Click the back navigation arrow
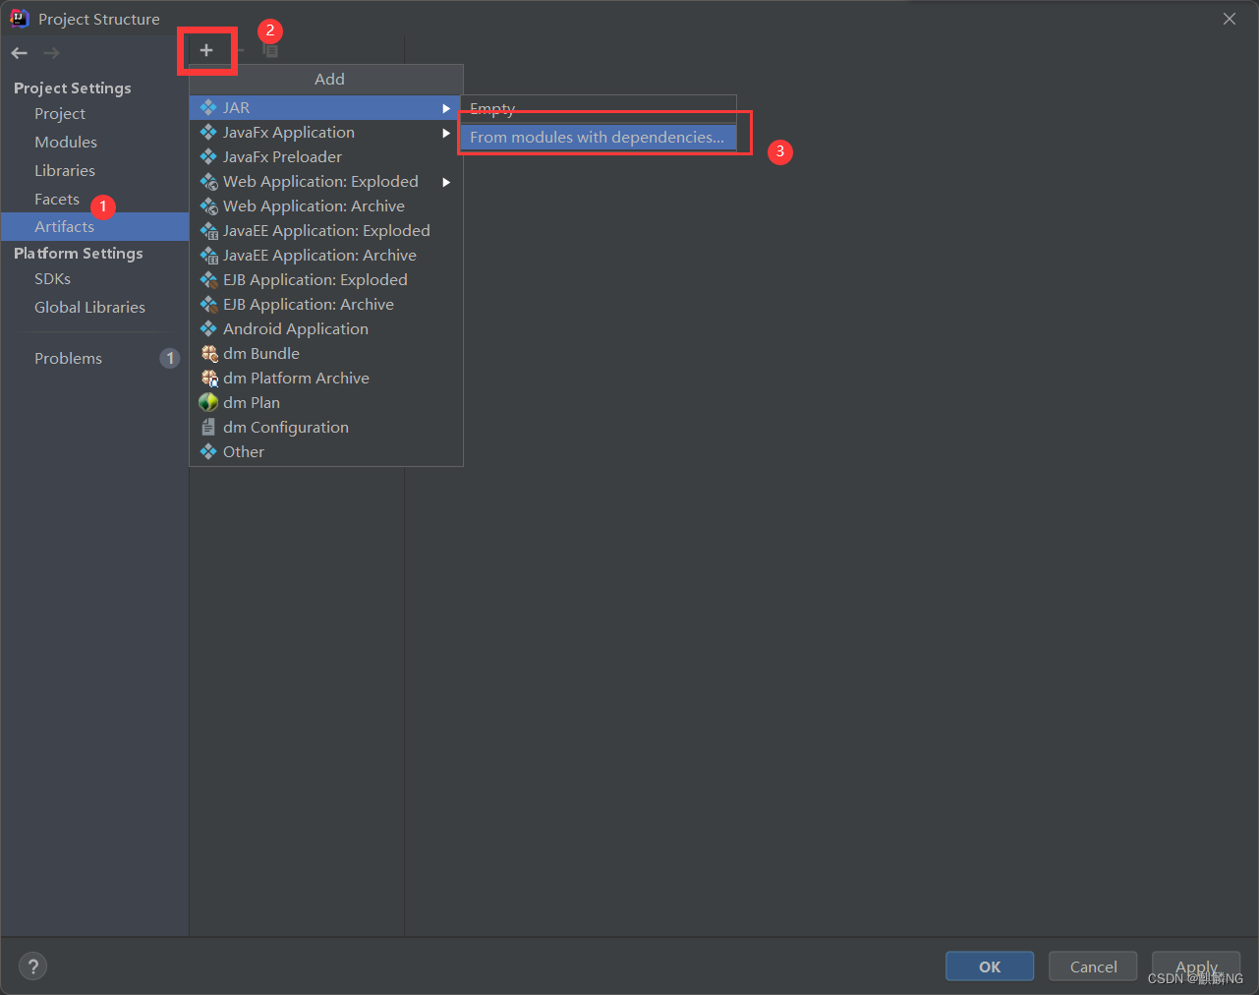Image resolution: width=1259 pixels, height=995 pixels. [20, 53]
